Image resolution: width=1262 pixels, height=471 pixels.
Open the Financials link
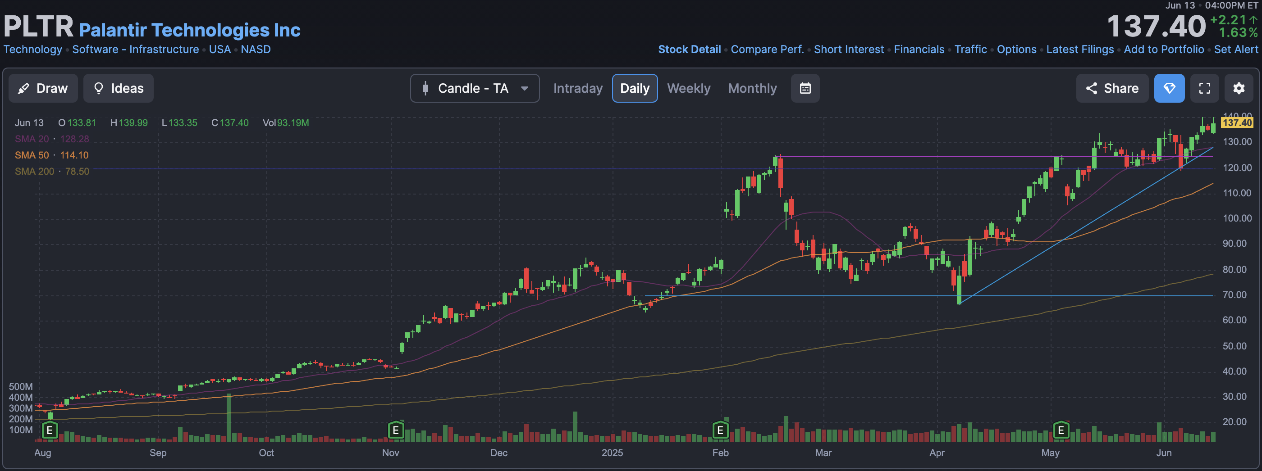coord(919,50)
